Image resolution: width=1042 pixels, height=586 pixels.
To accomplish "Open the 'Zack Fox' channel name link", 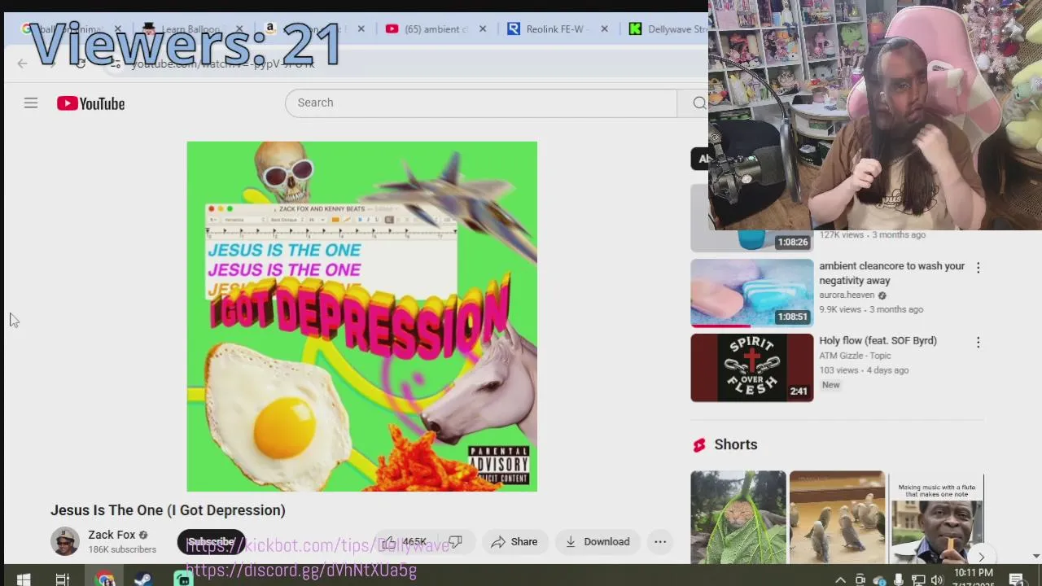I will [x=112, y=535].
